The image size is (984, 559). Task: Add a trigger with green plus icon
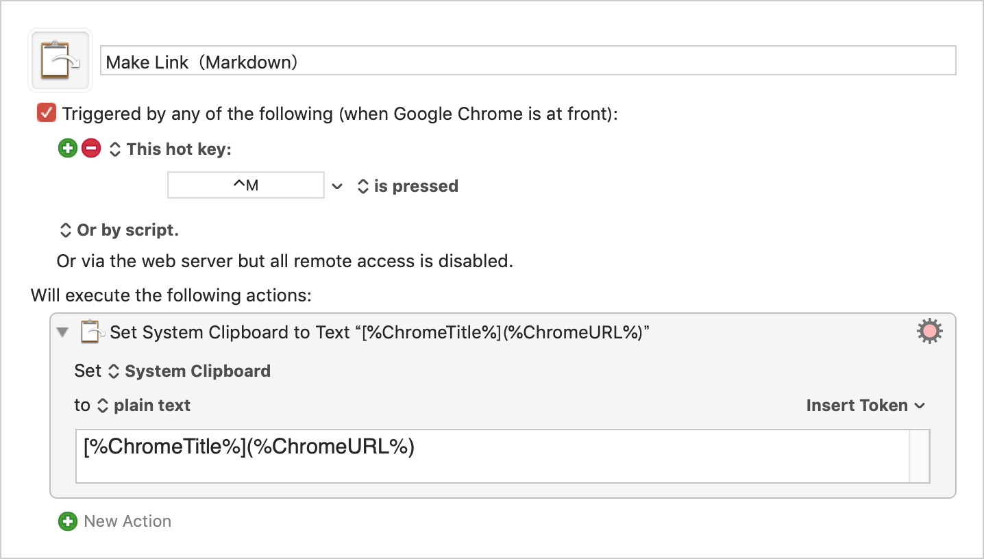pos(67,149)
